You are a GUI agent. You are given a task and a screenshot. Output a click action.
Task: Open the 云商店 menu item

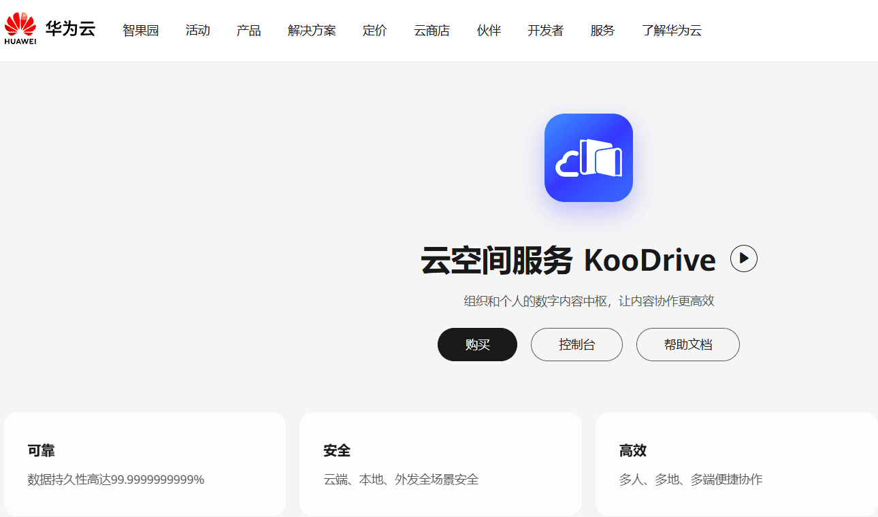[432, 31]
